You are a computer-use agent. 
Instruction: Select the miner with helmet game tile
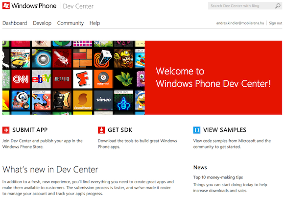(124, 58)
